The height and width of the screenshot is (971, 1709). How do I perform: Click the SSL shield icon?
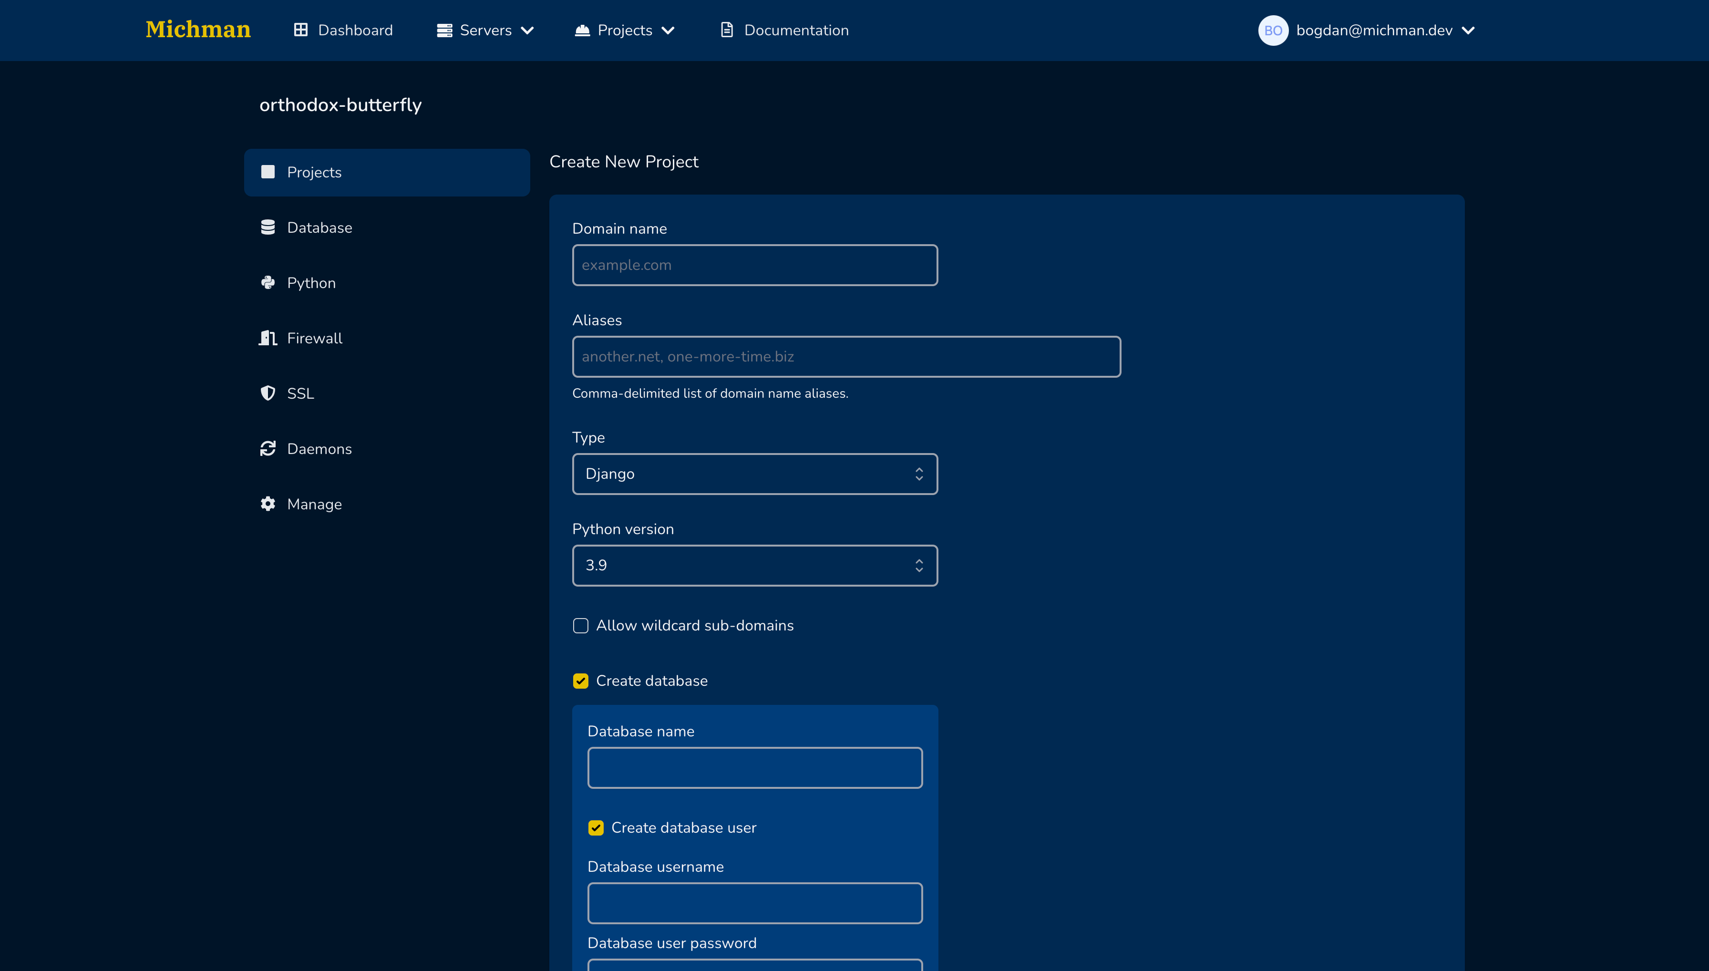(268, 393)
